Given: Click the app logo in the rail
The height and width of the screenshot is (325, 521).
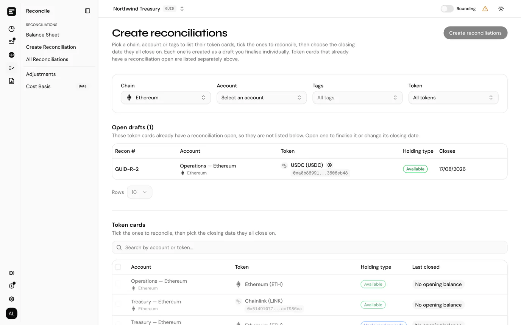Looking at the screenshot, I should (x=11, y=11).
